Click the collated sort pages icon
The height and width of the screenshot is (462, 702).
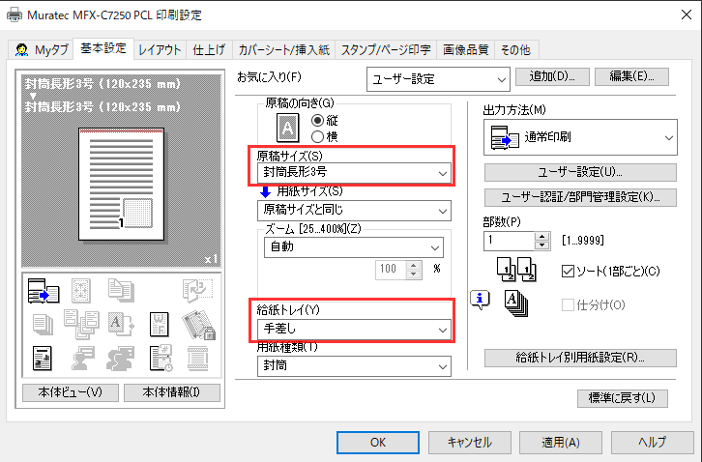[516, 269]
